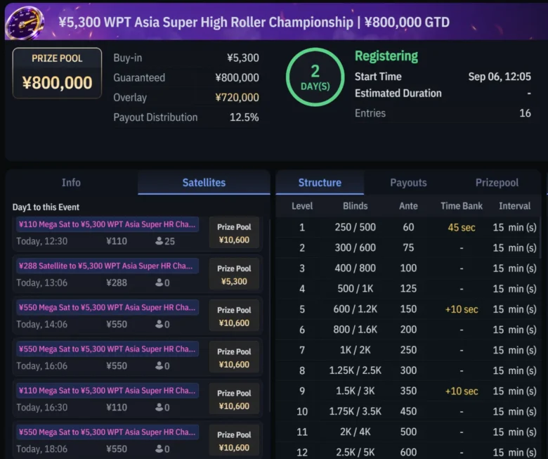548x459 pixels.
Task: Click Prize Pool ¥10,600 for the 16:30 satellite
Action: (234, 399)
